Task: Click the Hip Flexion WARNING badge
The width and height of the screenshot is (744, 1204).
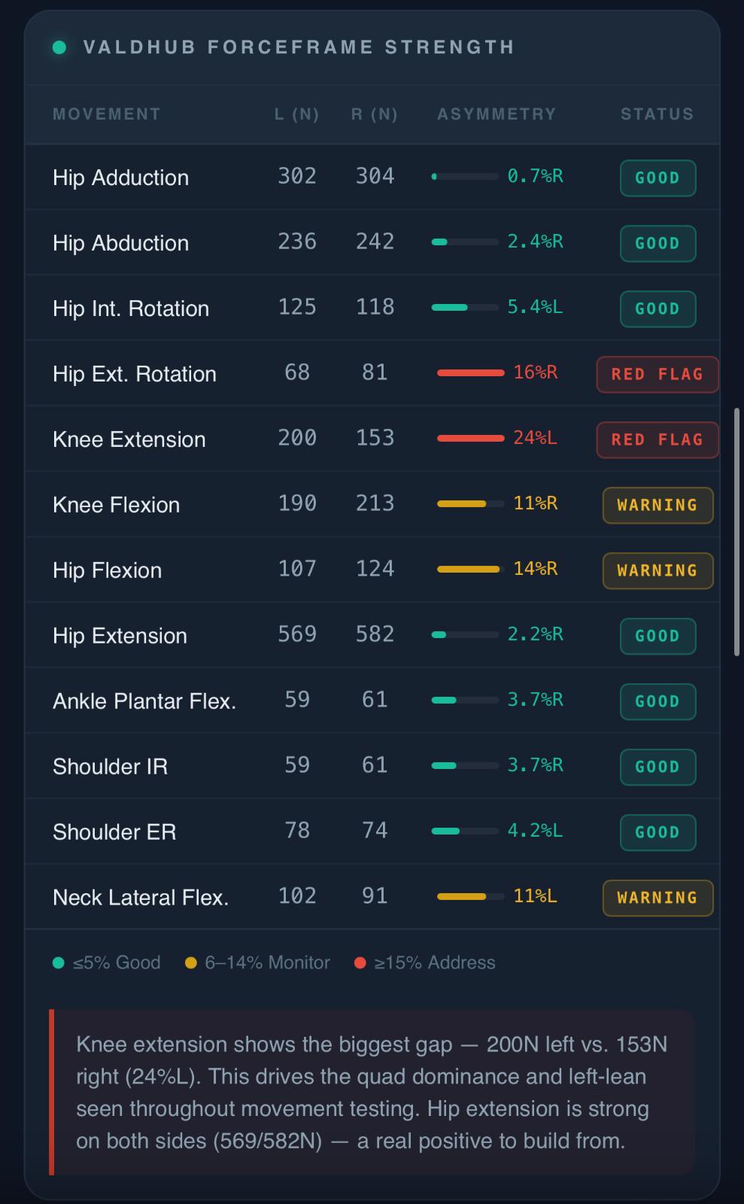Action: [x=657, y=570]
